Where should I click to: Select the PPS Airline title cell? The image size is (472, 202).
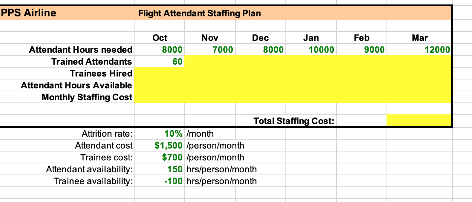tap(67, 13)
